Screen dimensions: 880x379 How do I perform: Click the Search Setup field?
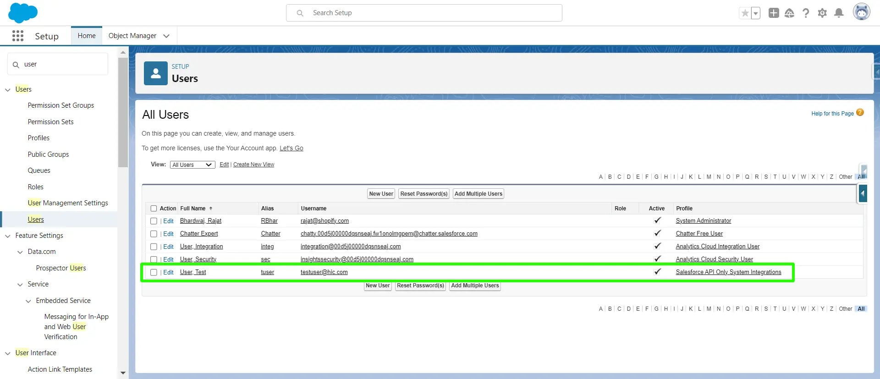click(424, 13)
